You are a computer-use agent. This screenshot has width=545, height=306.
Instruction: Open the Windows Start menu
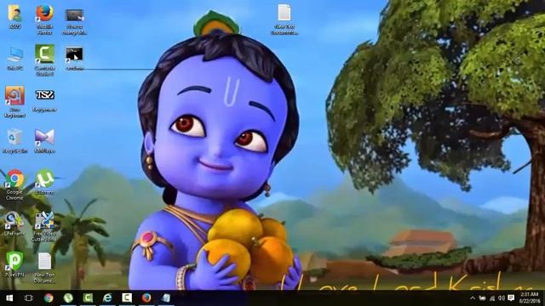(x=9, y=298)
